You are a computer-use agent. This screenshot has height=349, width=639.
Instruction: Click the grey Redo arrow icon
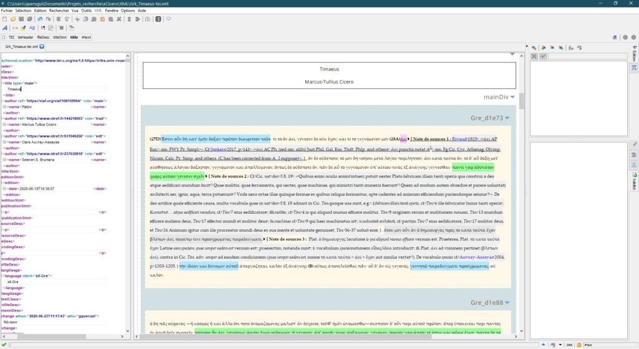48,19
